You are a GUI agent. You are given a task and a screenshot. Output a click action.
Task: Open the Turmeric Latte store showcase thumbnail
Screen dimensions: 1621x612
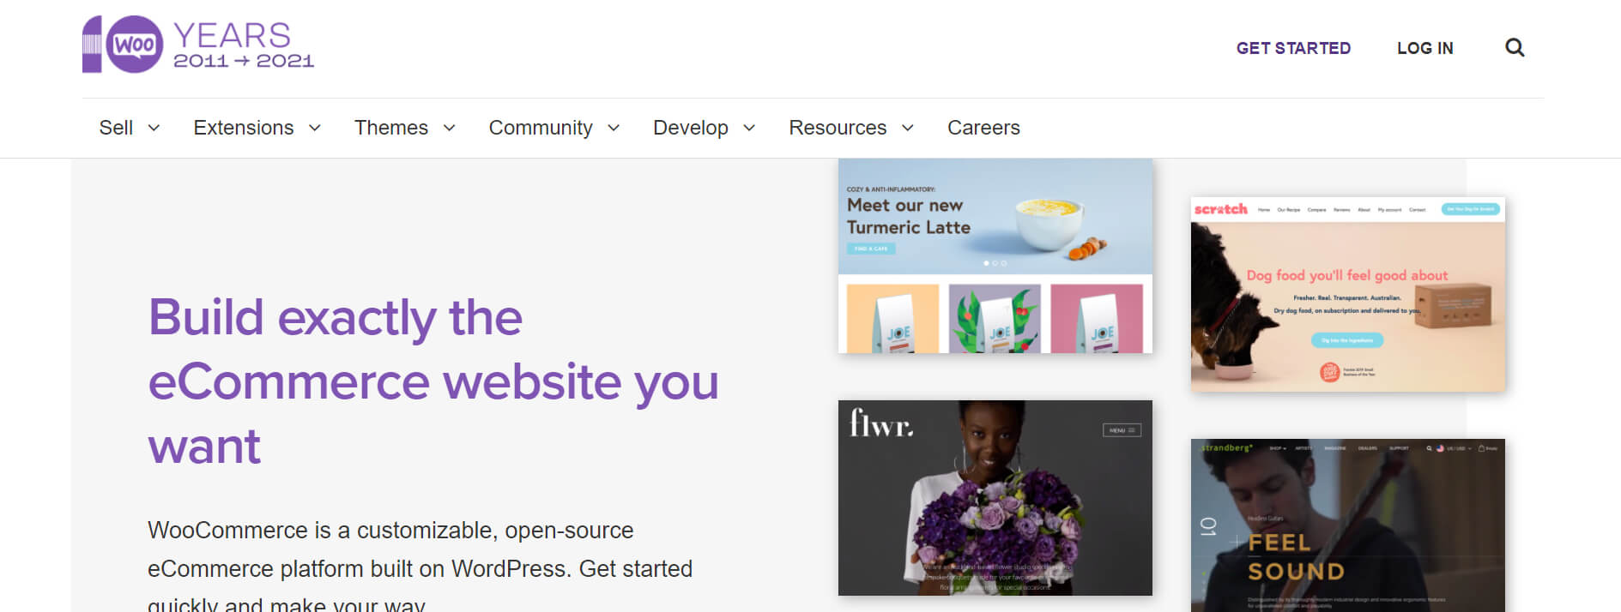tap(995, 256)
